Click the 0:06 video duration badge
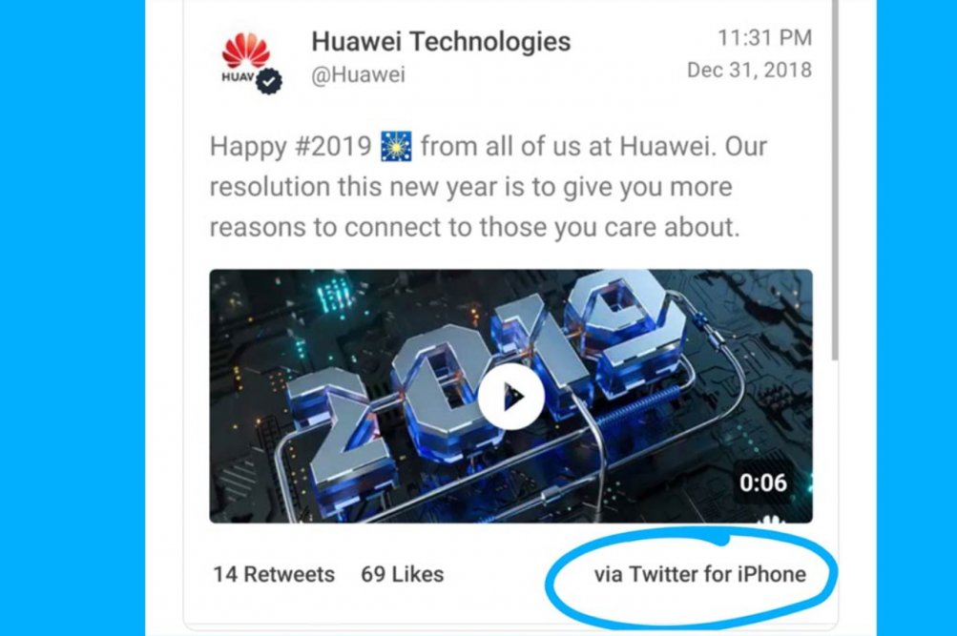The image size is (957, 636). pyautogui.click(x=763, y=482)
